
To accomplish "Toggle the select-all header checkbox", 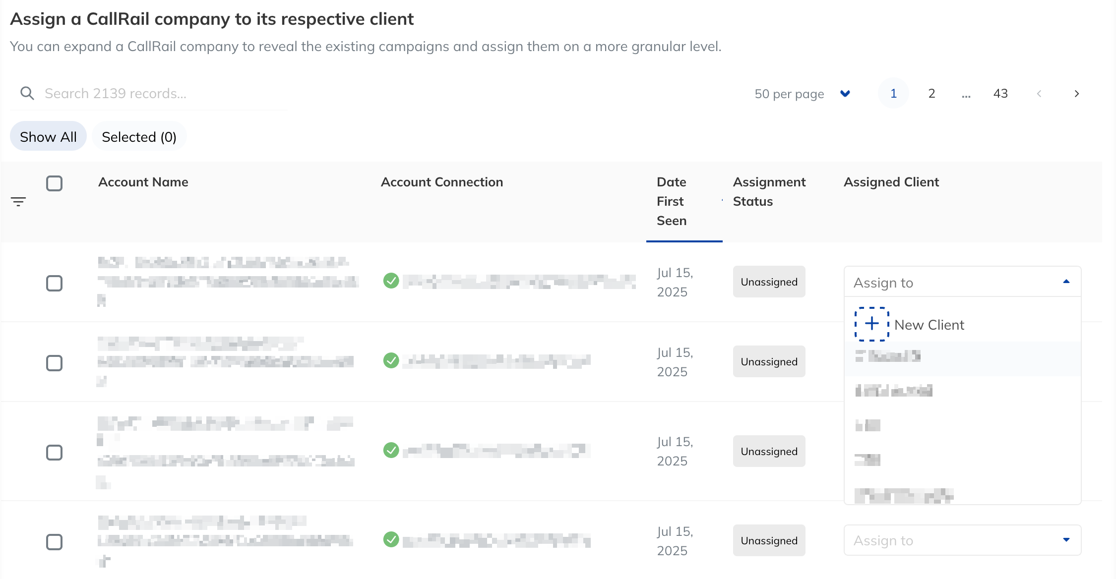I will pos(55,183).
